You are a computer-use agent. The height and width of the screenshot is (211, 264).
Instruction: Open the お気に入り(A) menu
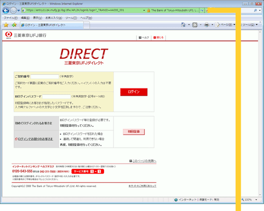coord(54,18)
